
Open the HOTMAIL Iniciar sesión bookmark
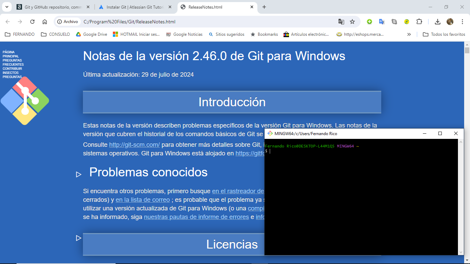137,34
